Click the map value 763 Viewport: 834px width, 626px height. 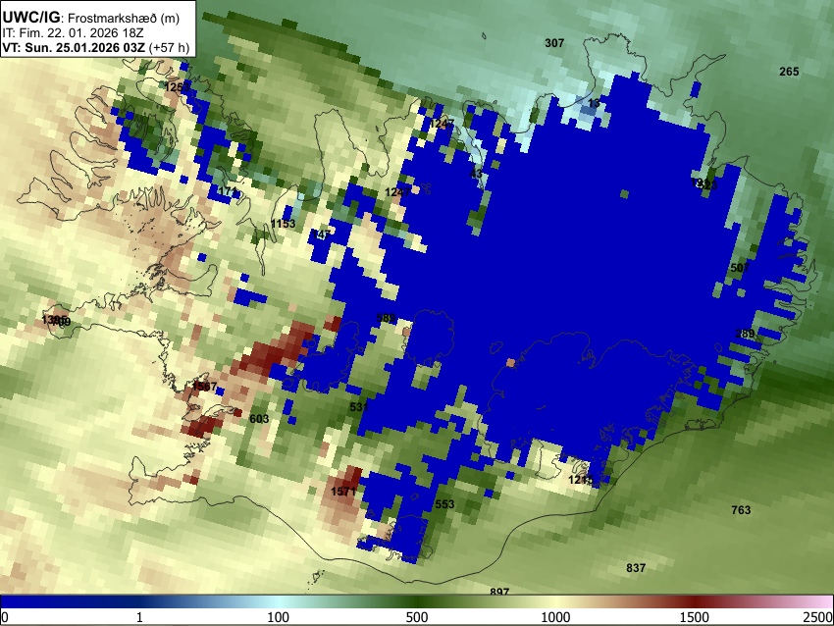(x=741, y=510)
